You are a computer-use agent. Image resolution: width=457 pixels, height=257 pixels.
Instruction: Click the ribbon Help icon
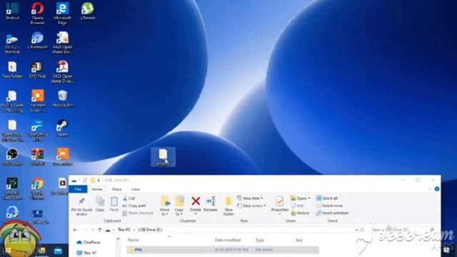(x=437, y=188)
